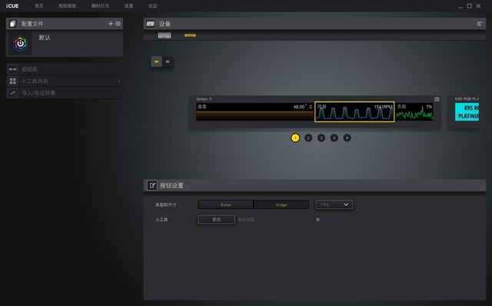Open the 首页 home menu
Viewport: 492px width, 306px height.
pyautogui.click(x=39, y=6)
